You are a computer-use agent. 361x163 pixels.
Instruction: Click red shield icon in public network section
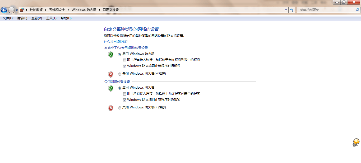pos(111,108)
